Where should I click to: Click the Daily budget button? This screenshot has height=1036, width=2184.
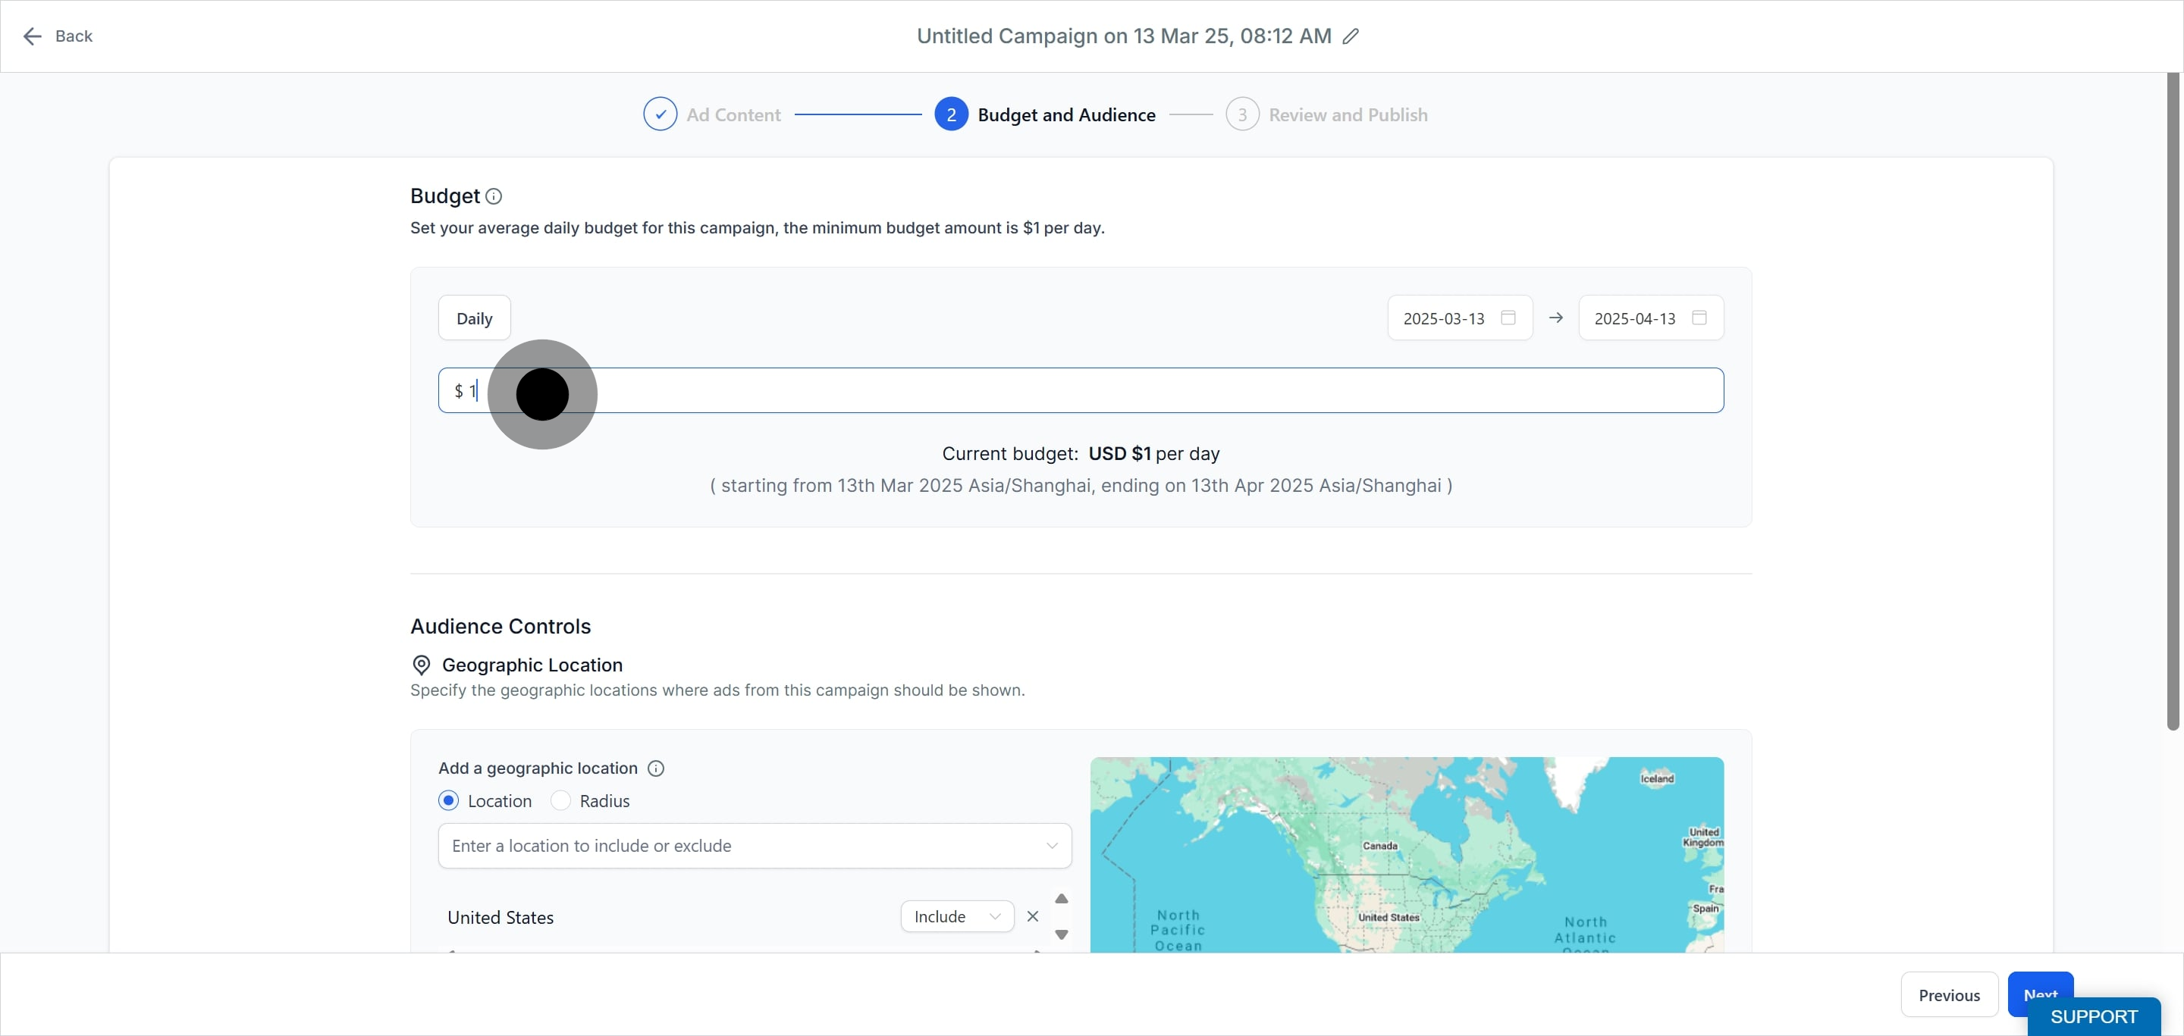pos(474,318)
